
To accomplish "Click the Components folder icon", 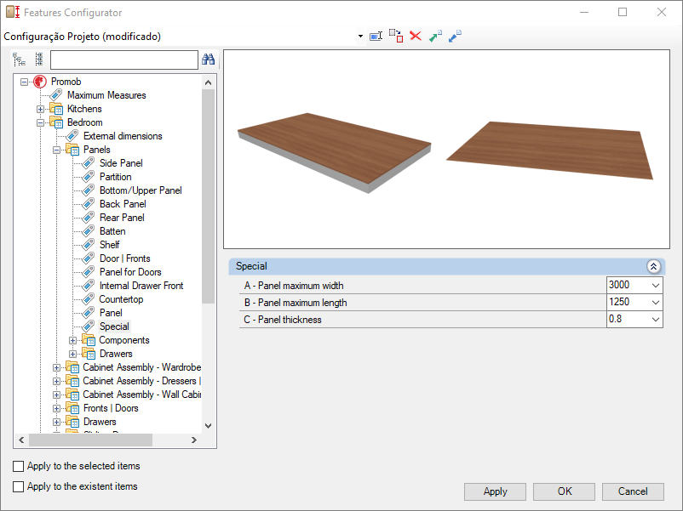I will (89, 340).
